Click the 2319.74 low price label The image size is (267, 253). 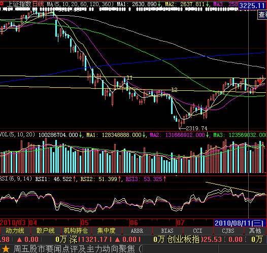196,128
